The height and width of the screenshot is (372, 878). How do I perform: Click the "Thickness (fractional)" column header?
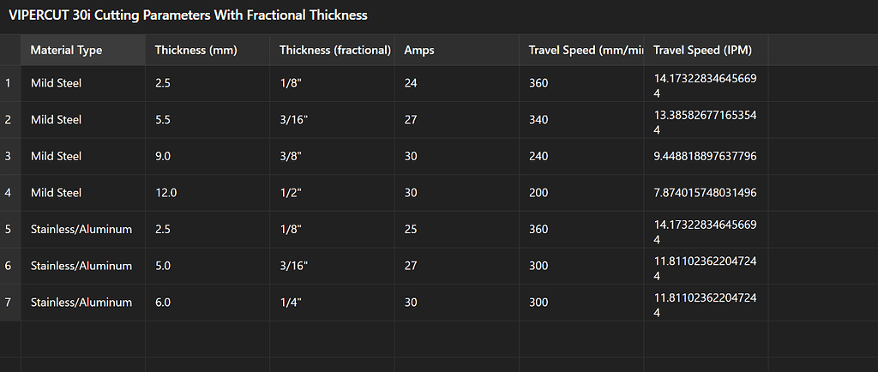pyautogui.click(x=334, y=51)
